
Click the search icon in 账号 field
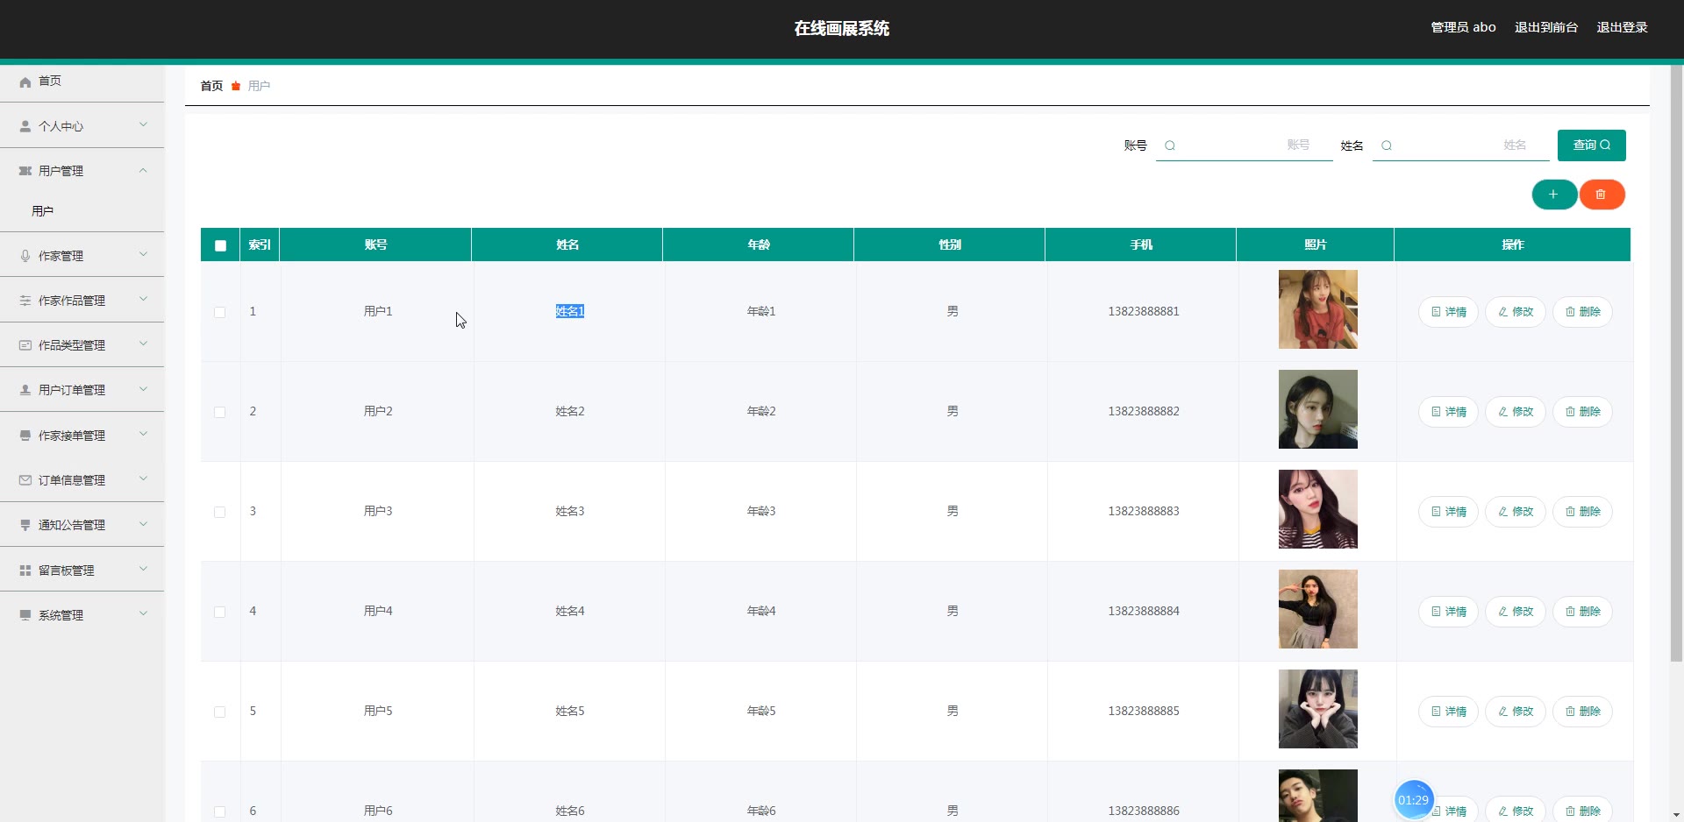pos(1170,145)
